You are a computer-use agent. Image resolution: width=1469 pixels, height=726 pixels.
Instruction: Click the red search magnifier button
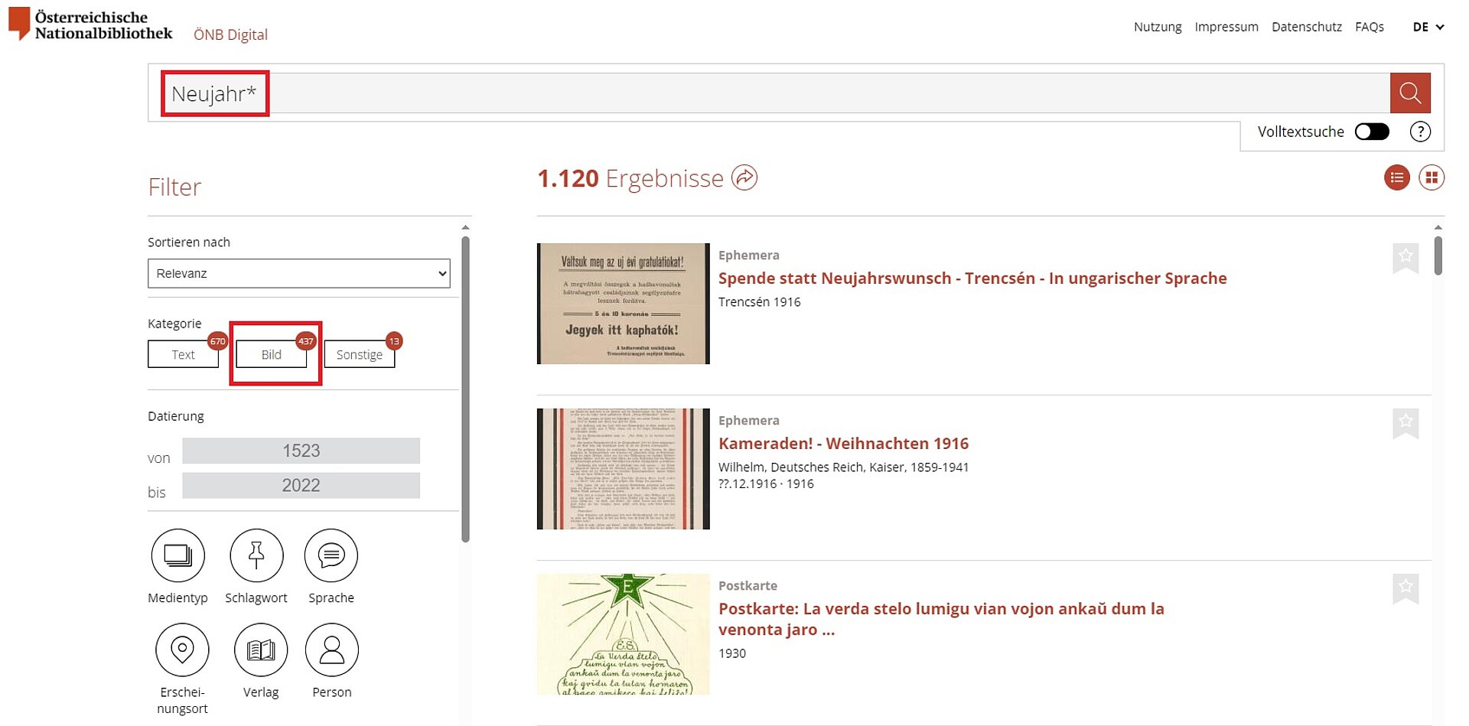1410,93
